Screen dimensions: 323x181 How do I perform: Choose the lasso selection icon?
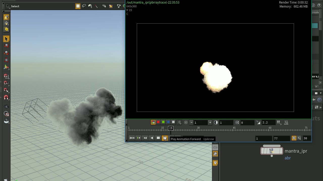(84, 6)
